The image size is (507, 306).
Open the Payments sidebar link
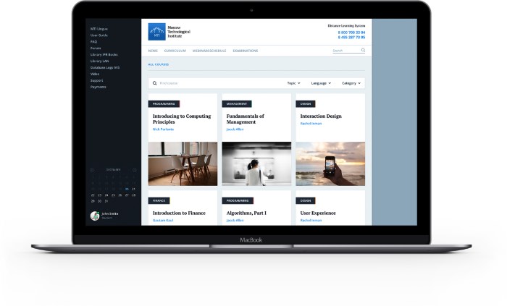click(99, 87)
